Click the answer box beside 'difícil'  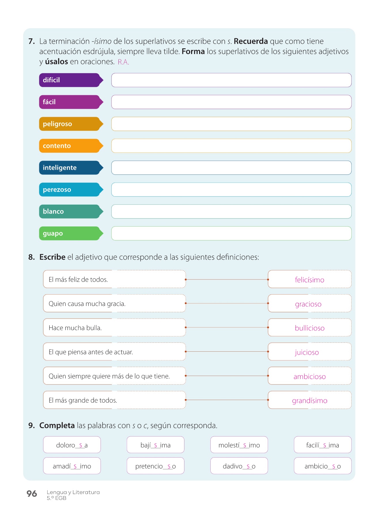coord(231,80)
